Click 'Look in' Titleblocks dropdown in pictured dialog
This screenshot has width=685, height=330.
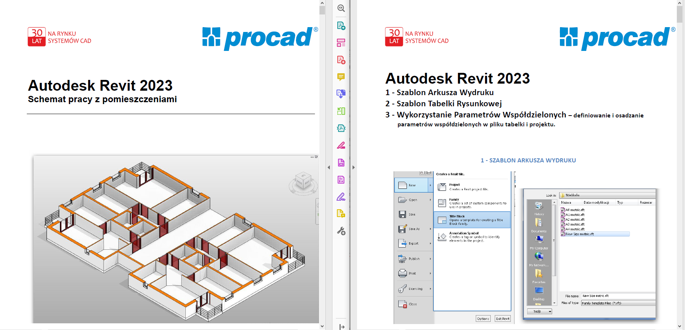pos(607,195)
